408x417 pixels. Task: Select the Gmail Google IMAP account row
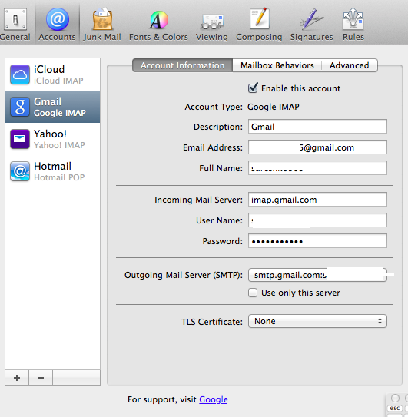52,107
